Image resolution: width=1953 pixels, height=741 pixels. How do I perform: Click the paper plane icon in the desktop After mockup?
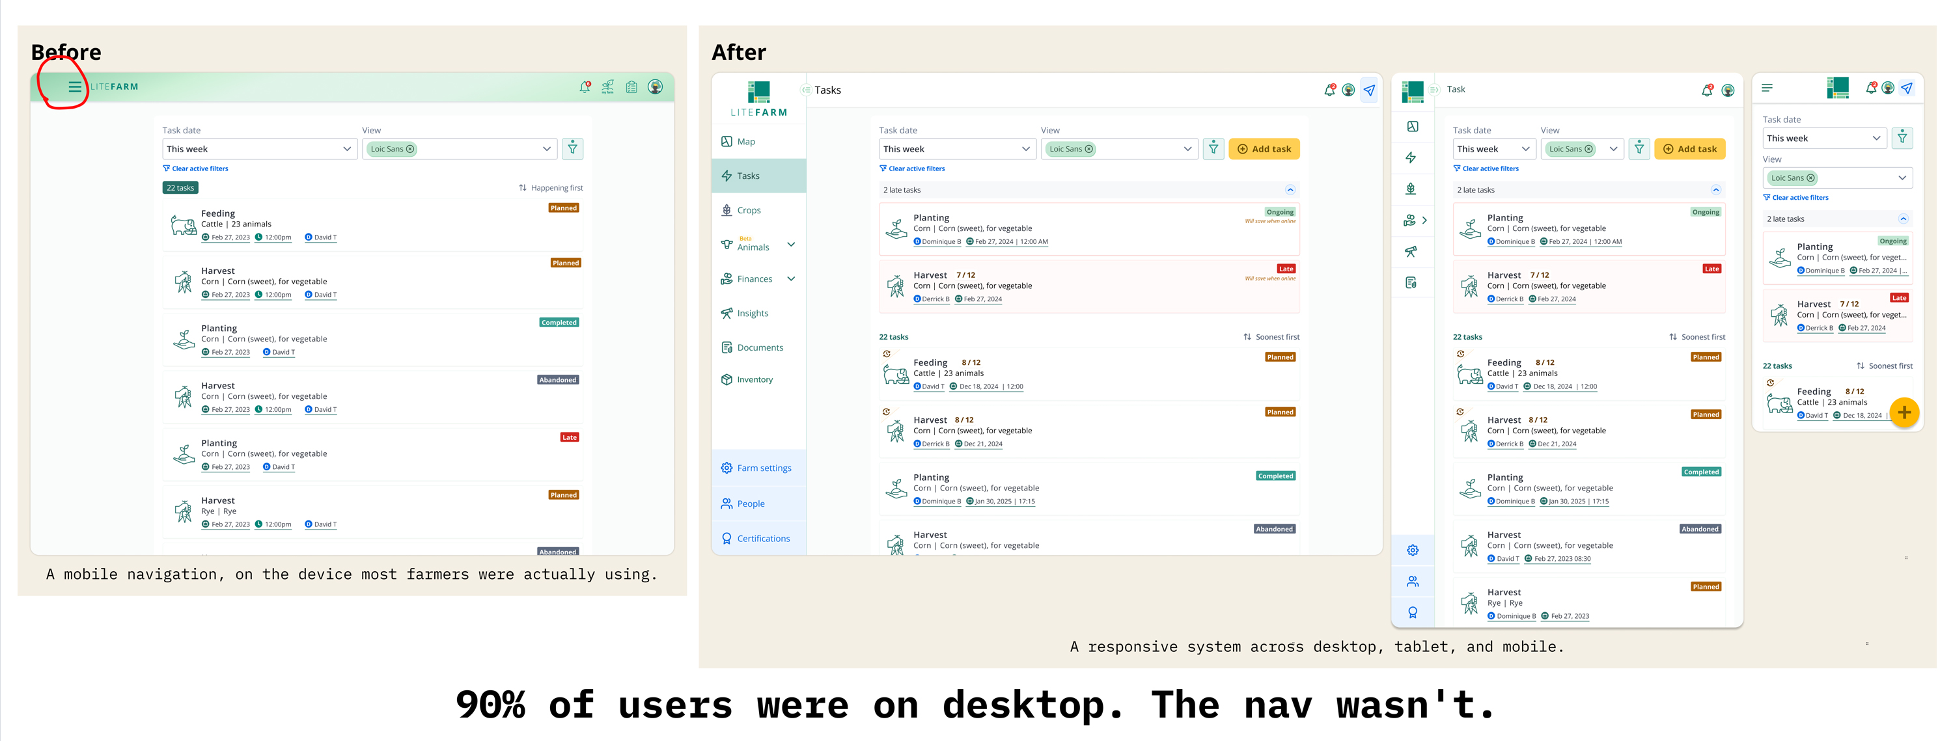pyautogui.click(x=1369, y=90)
